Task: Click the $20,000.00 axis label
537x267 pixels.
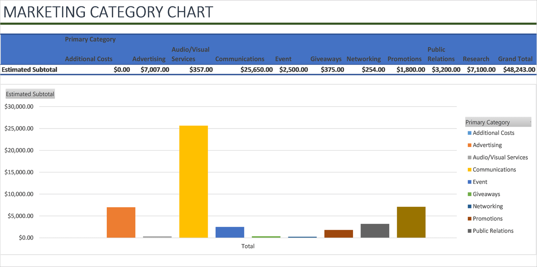Action: click(x=19, y=150)
